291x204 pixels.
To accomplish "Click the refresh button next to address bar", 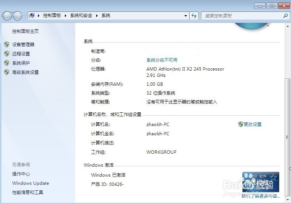I will [x=194, y=16].
